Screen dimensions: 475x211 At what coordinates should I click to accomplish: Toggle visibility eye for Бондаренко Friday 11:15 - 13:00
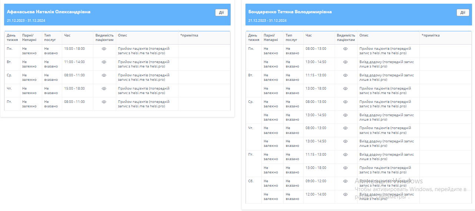(x=345, y=155)
